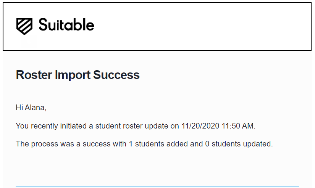Viewport: 315px width, 188px height.
Task: Click the Hi Alana greeting line
Action: (x=31, y=108)
